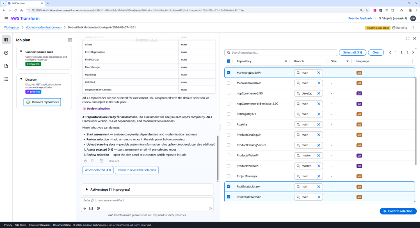The image size is (420, 228).
Task: Send the chat message
Action: 210,208
